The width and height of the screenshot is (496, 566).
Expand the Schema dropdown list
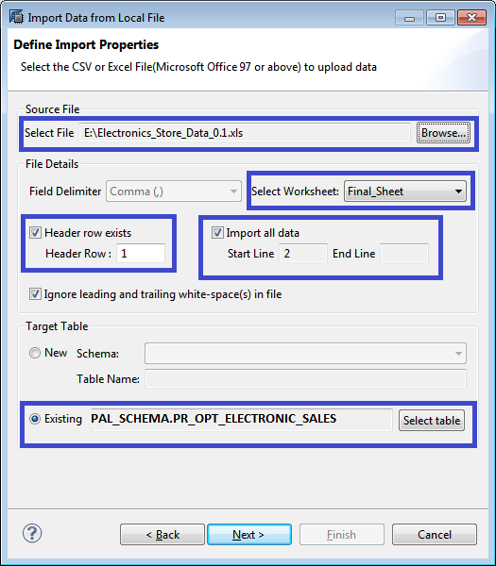[305, 353]
